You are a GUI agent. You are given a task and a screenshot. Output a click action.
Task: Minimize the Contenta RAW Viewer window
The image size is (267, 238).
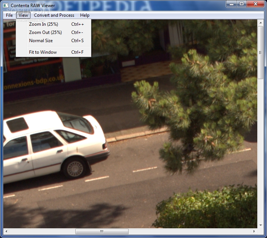[x=232, y=4]
